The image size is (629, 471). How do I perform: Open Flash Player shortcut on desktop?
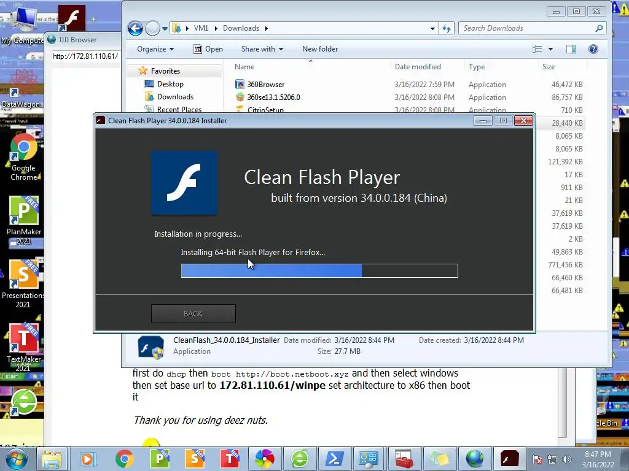pos(71,18)
